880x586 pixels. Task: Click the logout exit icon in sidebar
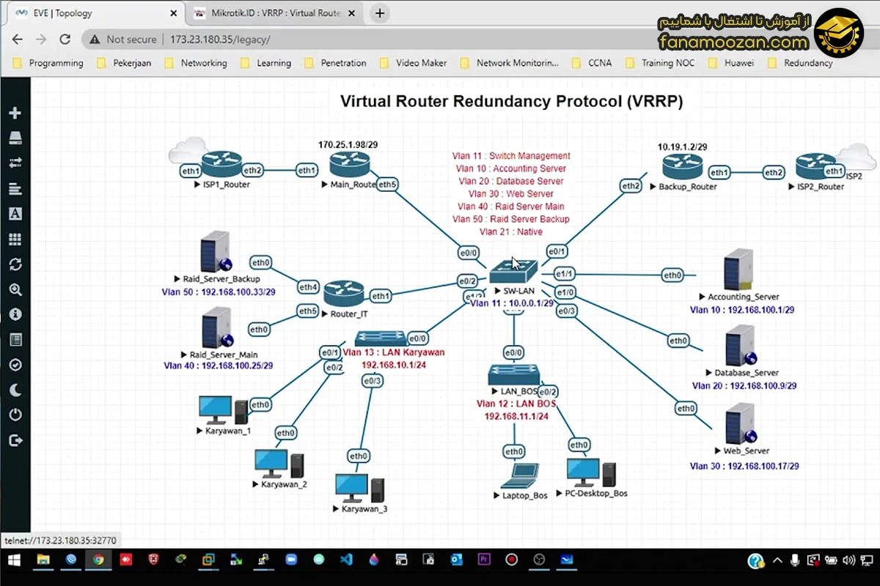click(x=15, y=440)
